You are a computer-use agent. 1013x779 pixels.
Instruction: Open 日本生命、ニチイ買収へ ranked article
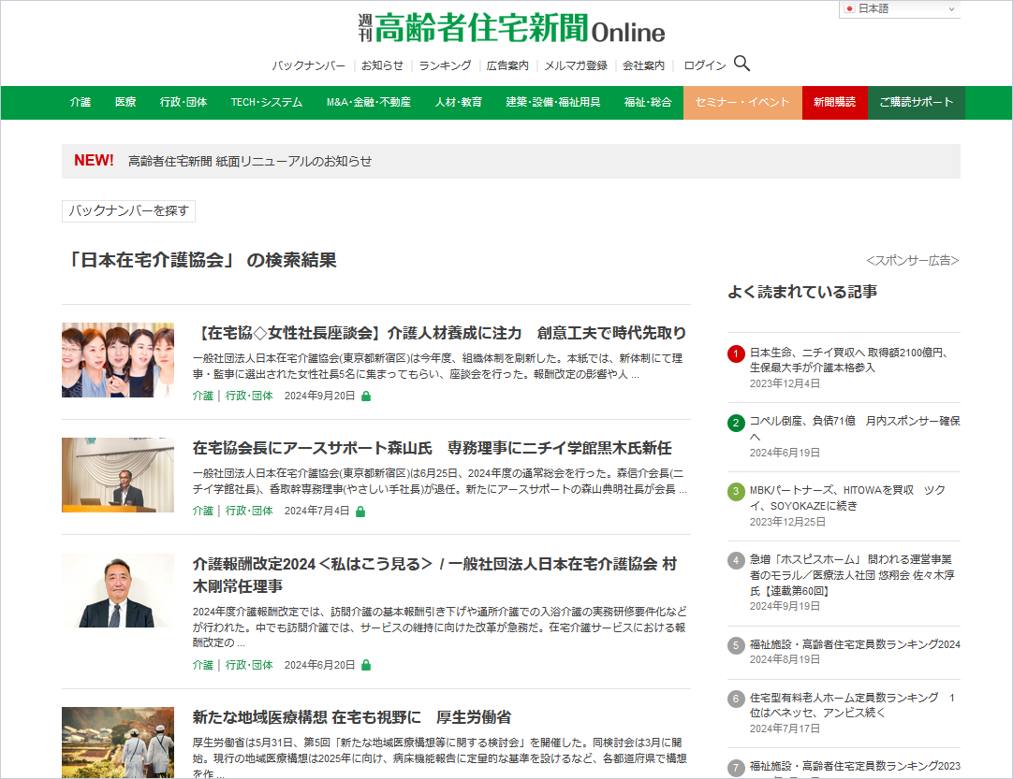(x=849, y=360)
